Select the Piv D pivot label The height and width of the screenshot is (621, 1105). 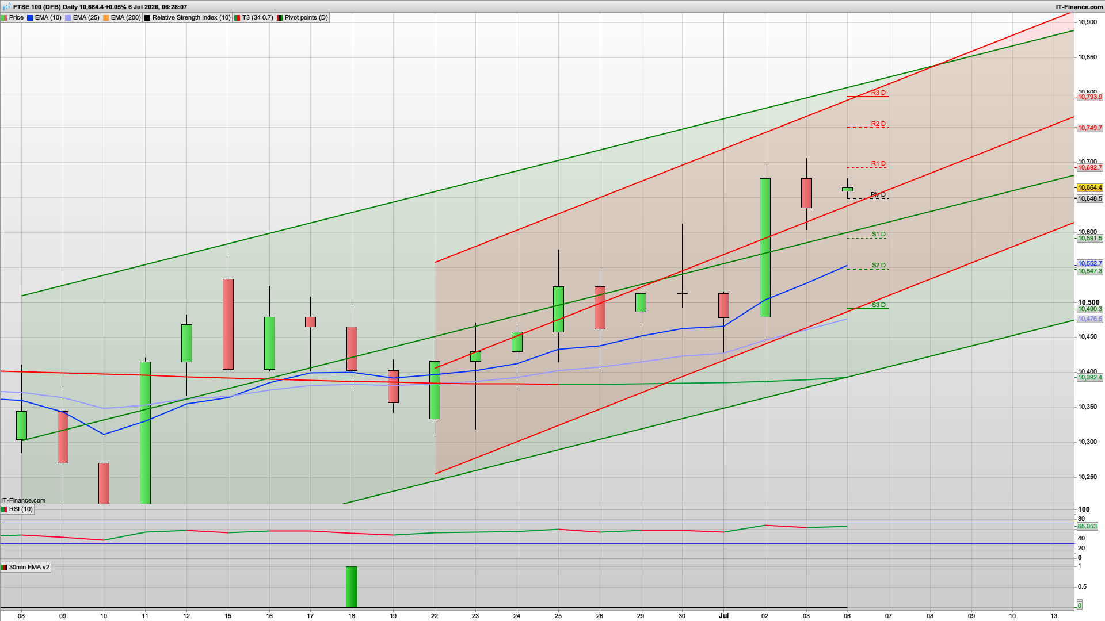point(878,194)
